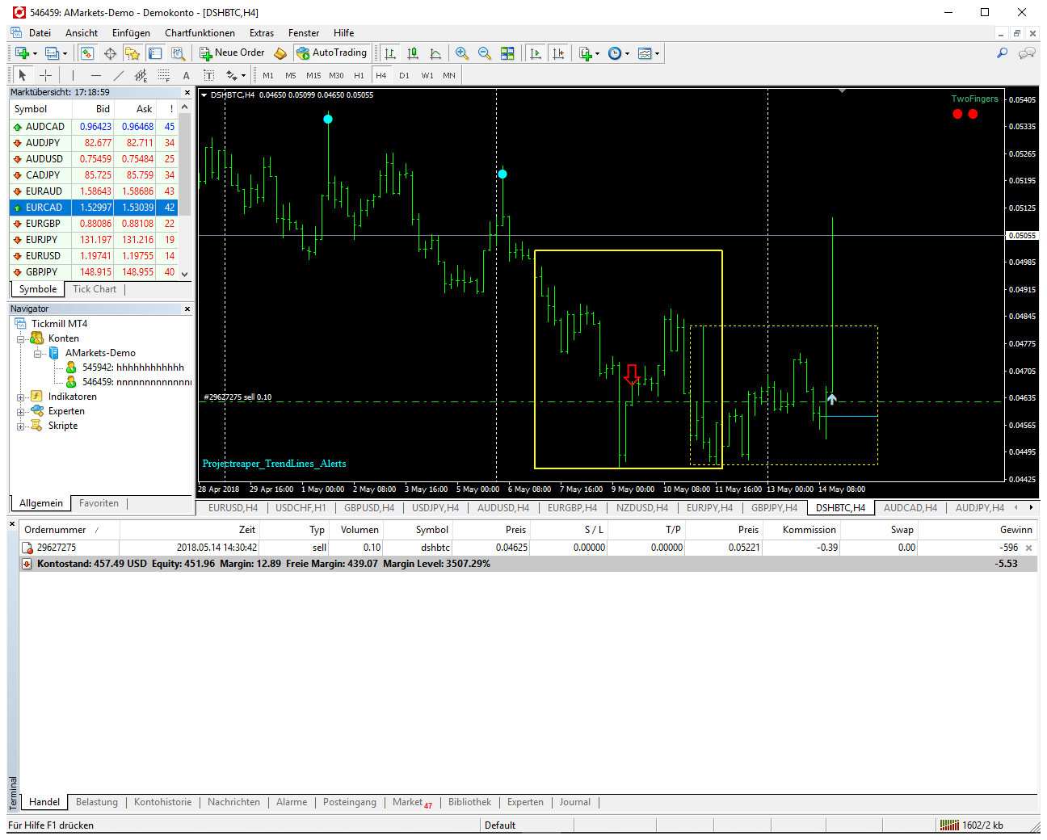Image resolution: width=1047 pixels, height=840 pixels.
Task: Switch to the Tick Chart tab
Action: 95,289
